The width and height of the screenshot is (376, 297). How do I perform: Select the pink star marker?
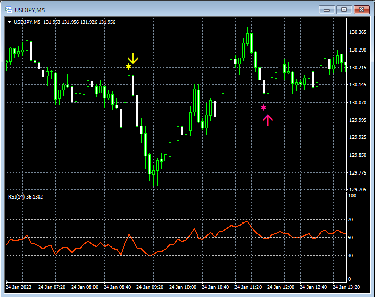(263, 107)
